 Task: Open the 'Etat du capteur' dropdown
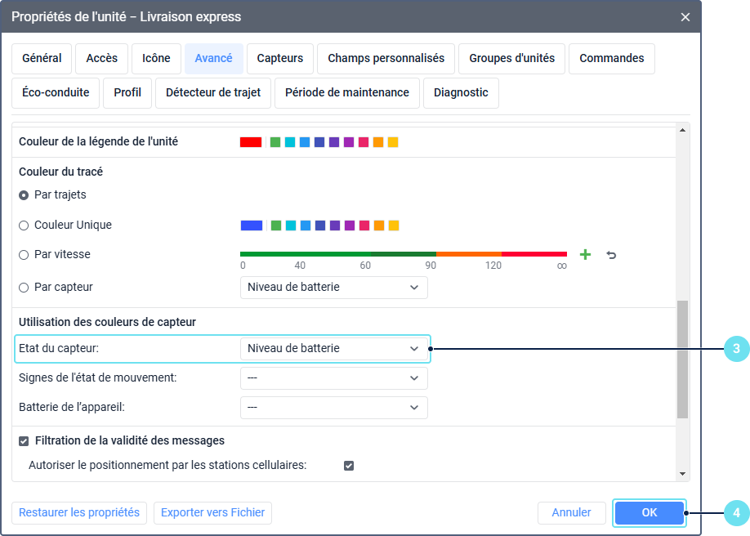333,348
